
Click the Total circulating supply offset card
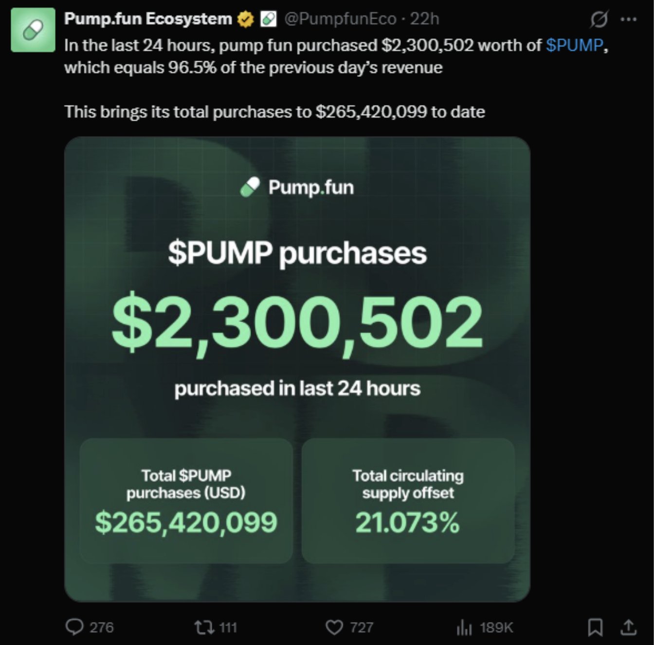(x=408, y=501)
